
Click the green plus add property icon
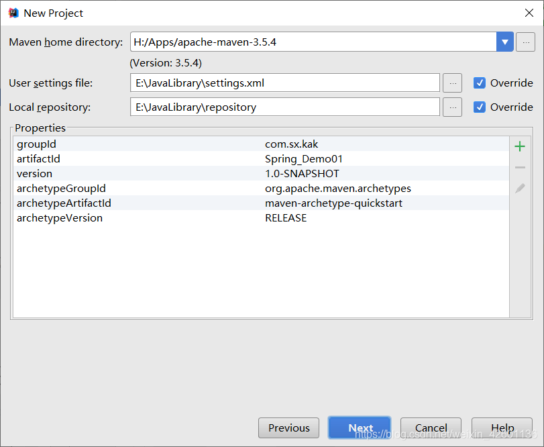tap(519, 146)
